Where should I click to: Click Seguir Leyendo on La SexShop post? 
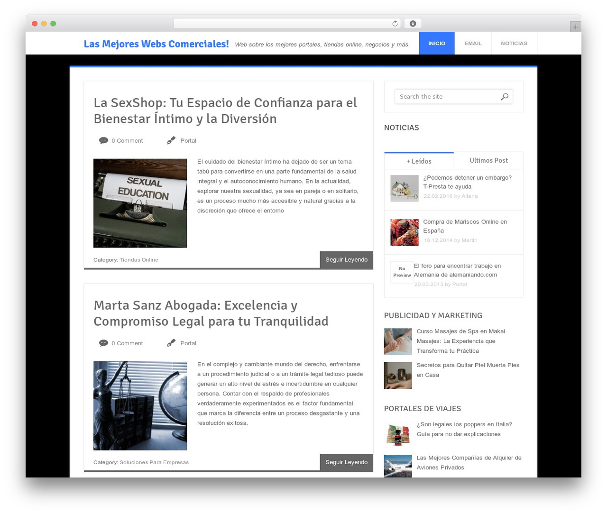click(x=346, y=260)
